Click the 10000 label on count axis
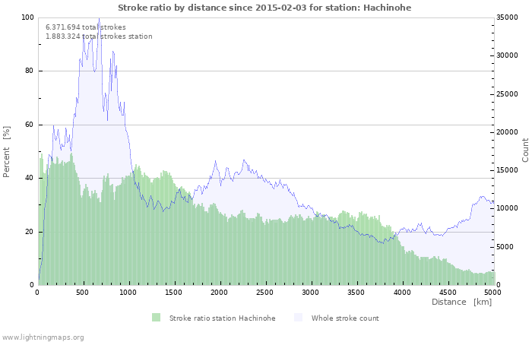Screen dimensions: 532x342 [x=507, y=209]
